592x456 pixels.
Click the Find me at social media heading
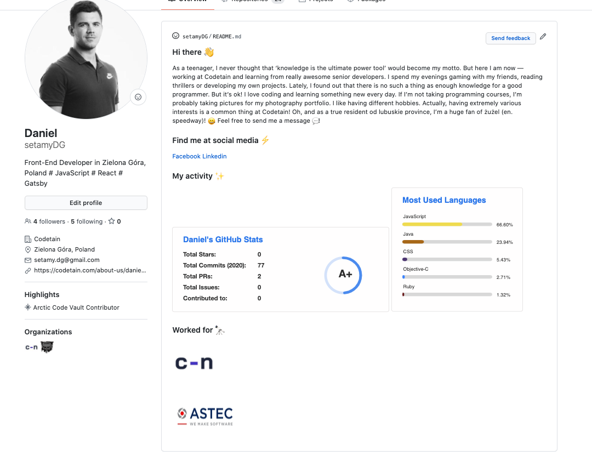click(x=221, y=140)
